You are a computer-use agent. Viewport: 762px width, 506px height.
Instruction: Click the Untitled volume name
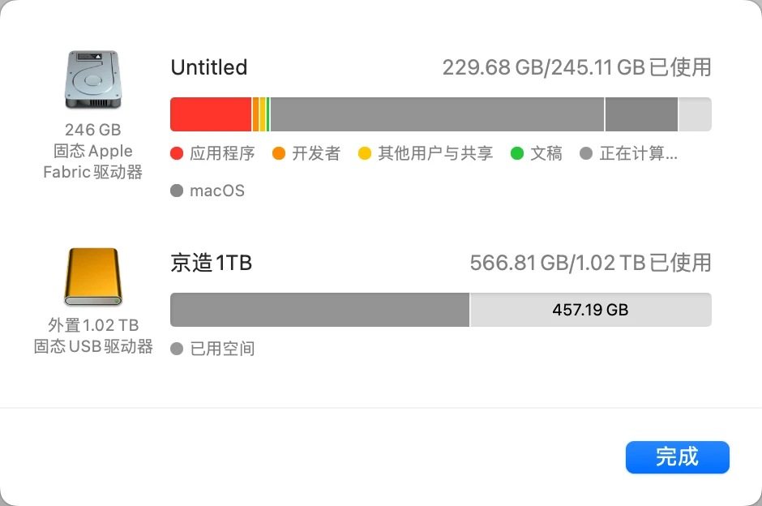[209, 67]
